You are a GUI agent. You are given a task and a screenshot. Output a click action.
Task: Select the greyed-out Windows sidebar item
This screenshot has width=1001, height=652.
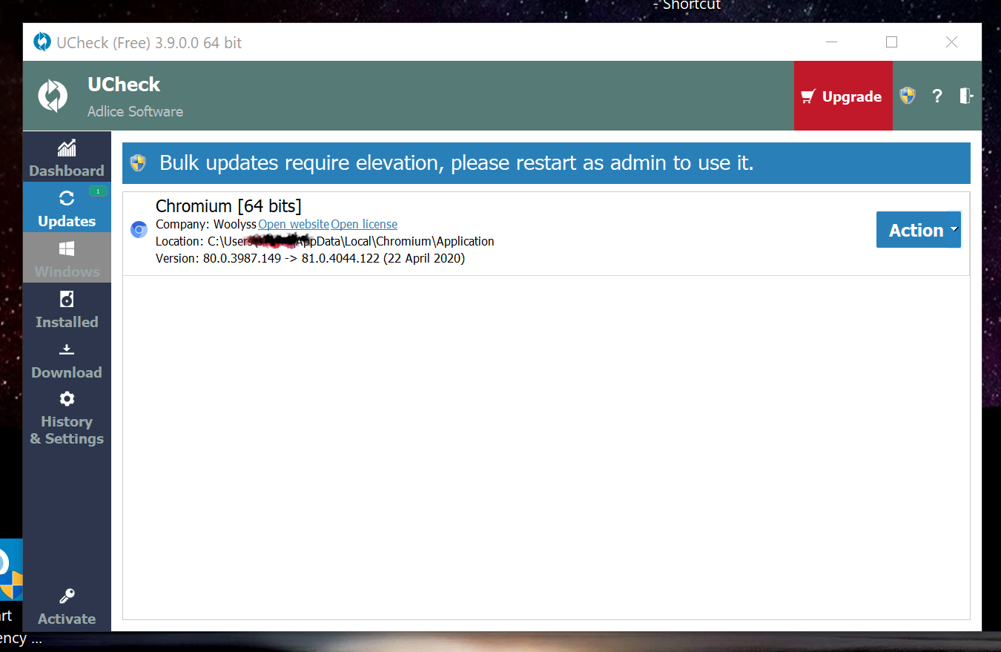point(67,258)
